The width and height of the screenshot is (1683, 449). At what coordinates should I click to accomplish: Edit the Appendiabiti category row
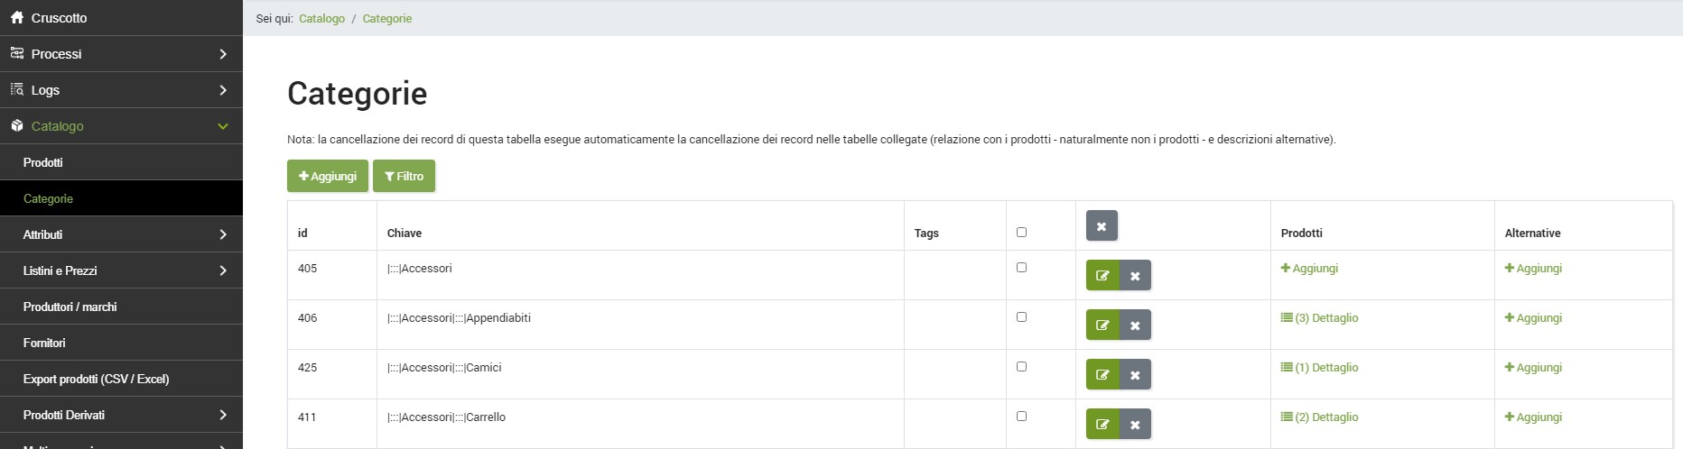(1102, 325)
